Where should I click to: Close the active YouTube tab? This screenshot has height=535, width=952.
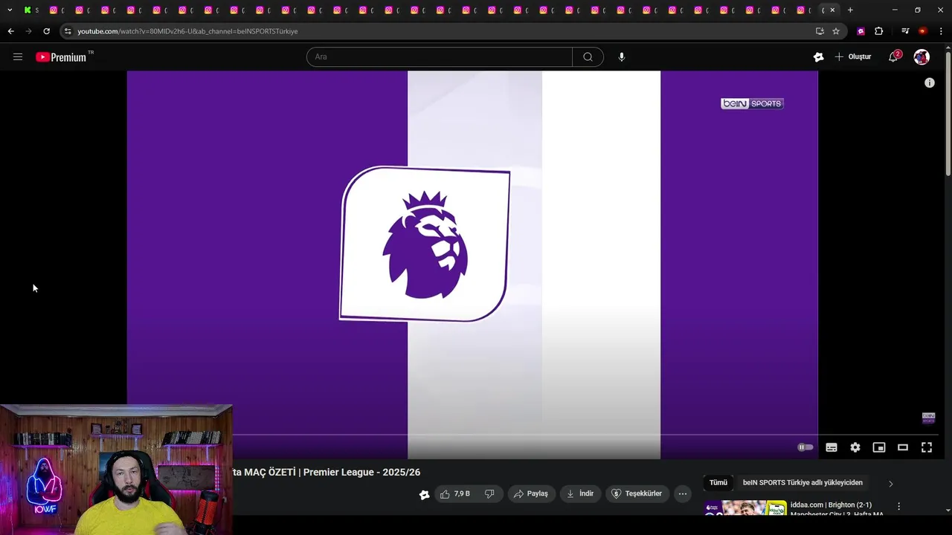832,10
